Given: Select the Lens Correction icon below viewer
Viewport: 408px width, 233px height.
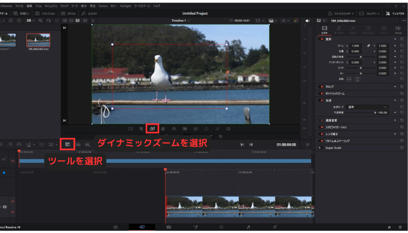Looking at the screenshot, I should [x=196, y=129].
